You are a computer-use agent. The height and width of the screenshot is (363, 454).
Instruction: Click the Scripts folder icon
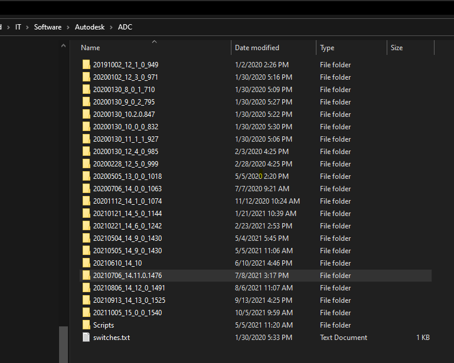click(x=86, y=325)
